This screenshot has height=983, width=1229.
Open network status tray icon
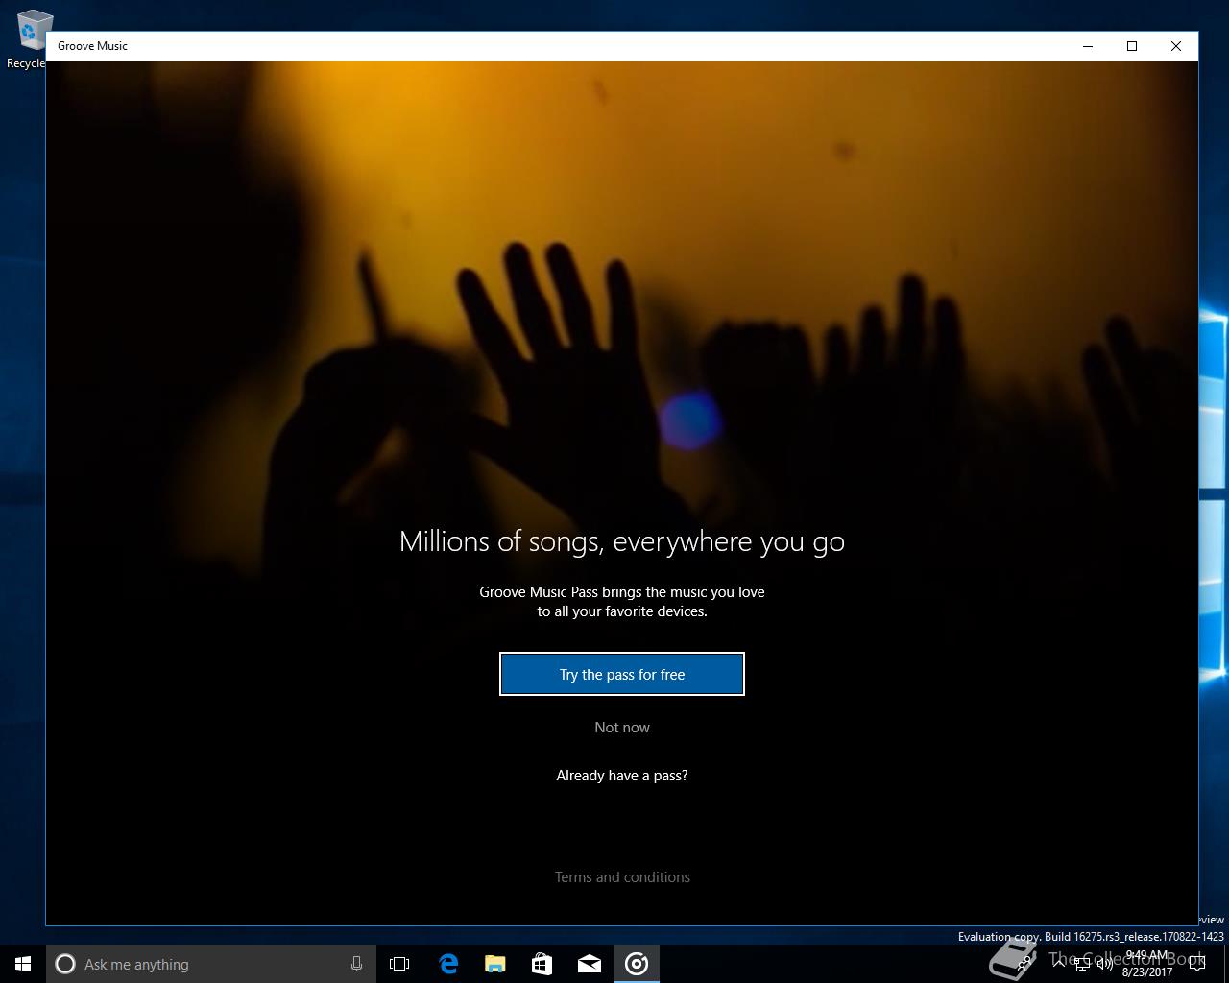(1082, 965)
